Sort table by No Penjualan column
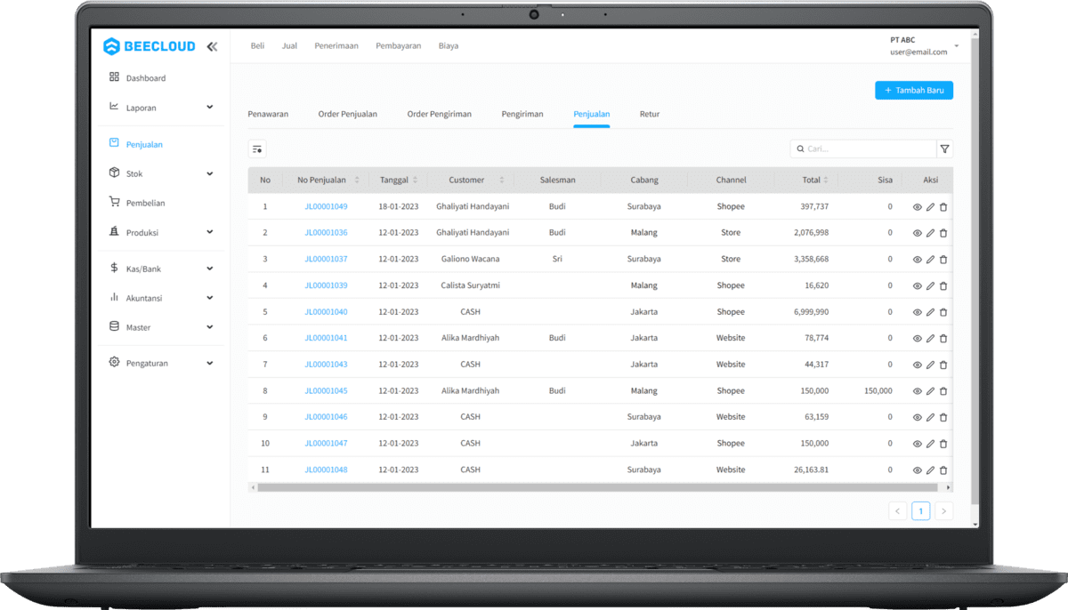Viewport: 1068px width, 610px height. (x=357, y=181)
